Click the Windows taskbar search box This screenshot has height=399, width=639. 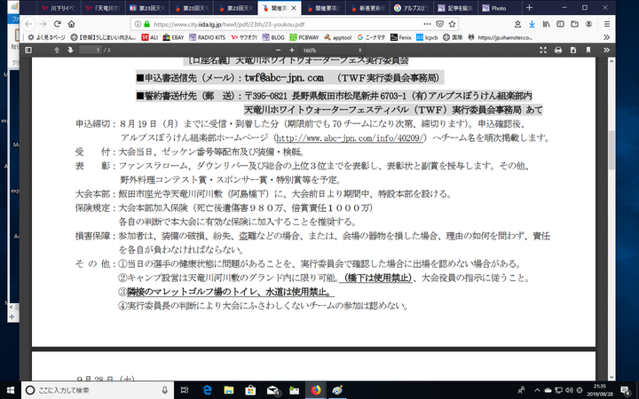(x=89, y=390)
